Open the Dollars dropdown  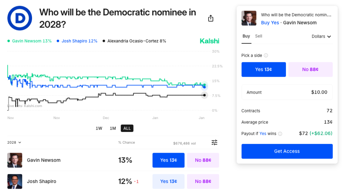[321, 36]
